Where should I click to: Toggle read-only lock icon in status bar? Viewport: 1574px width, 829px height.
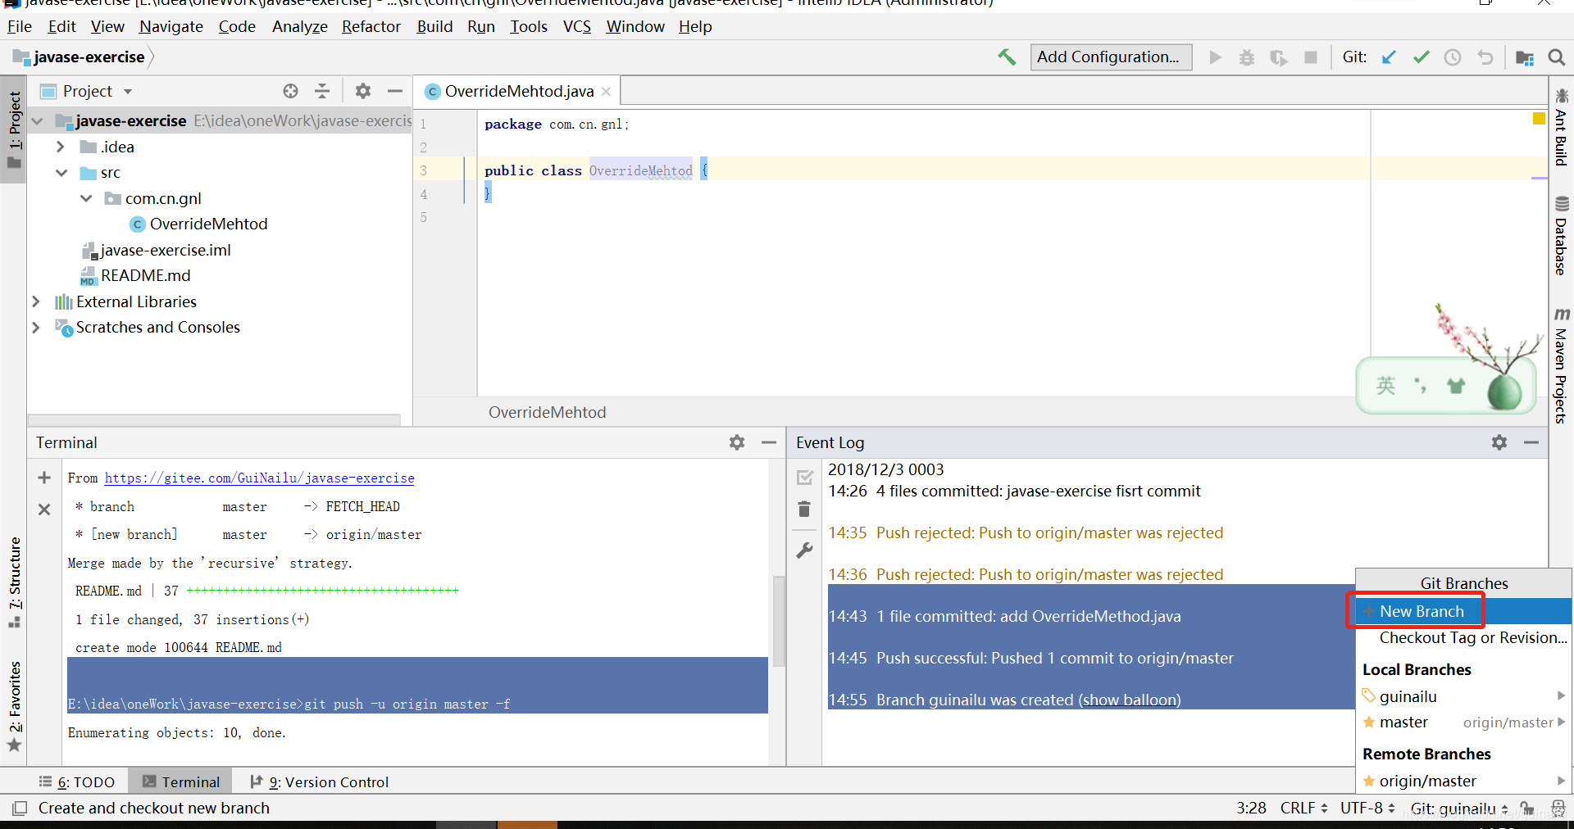(x=1526, y=809)
